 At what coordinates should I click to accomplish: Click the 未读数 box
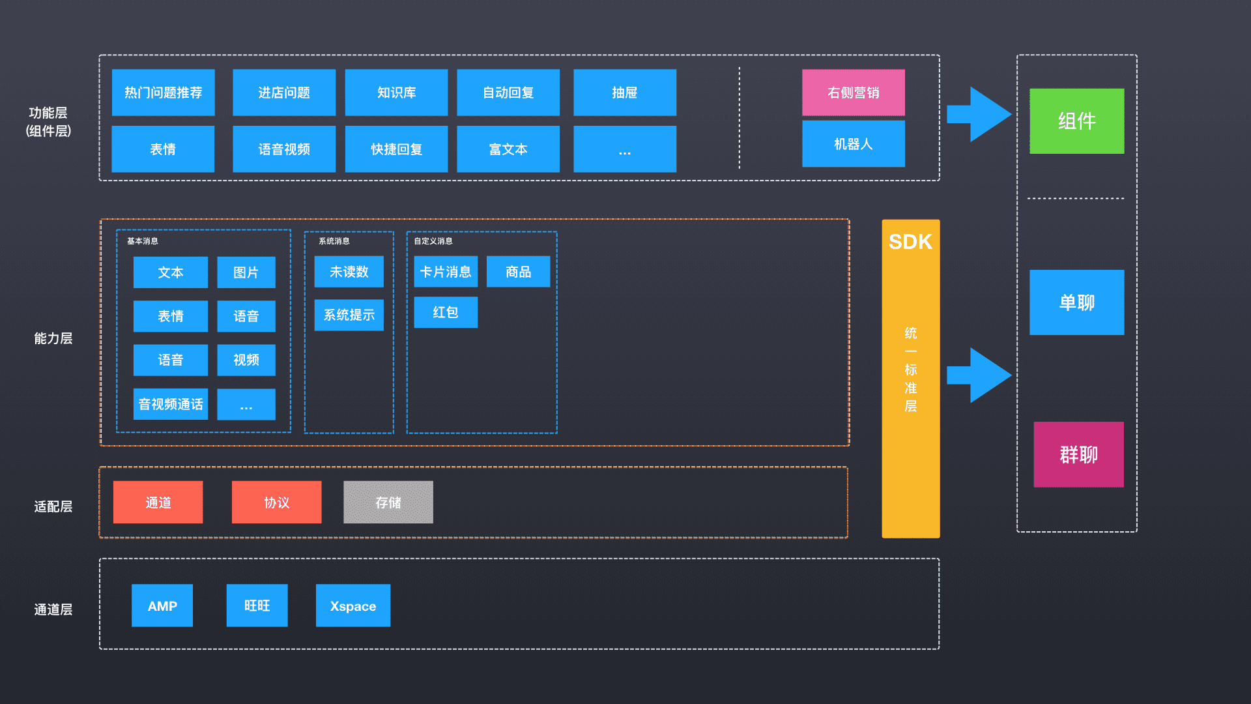pos(349,272)
